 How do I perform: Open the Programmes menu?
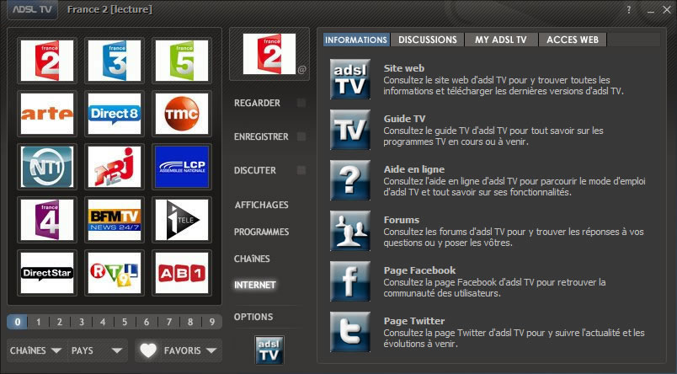(262, 232)
